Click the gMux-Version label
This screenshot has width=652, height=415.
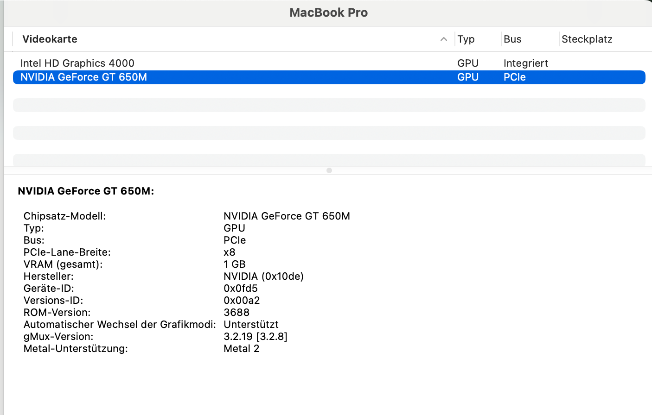[x=58, y=336]
